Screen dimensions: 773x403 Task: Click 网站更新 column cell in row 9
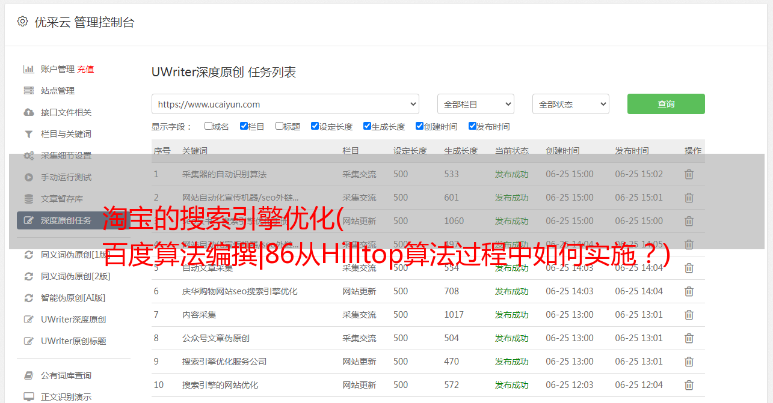[x=359, y=362]
